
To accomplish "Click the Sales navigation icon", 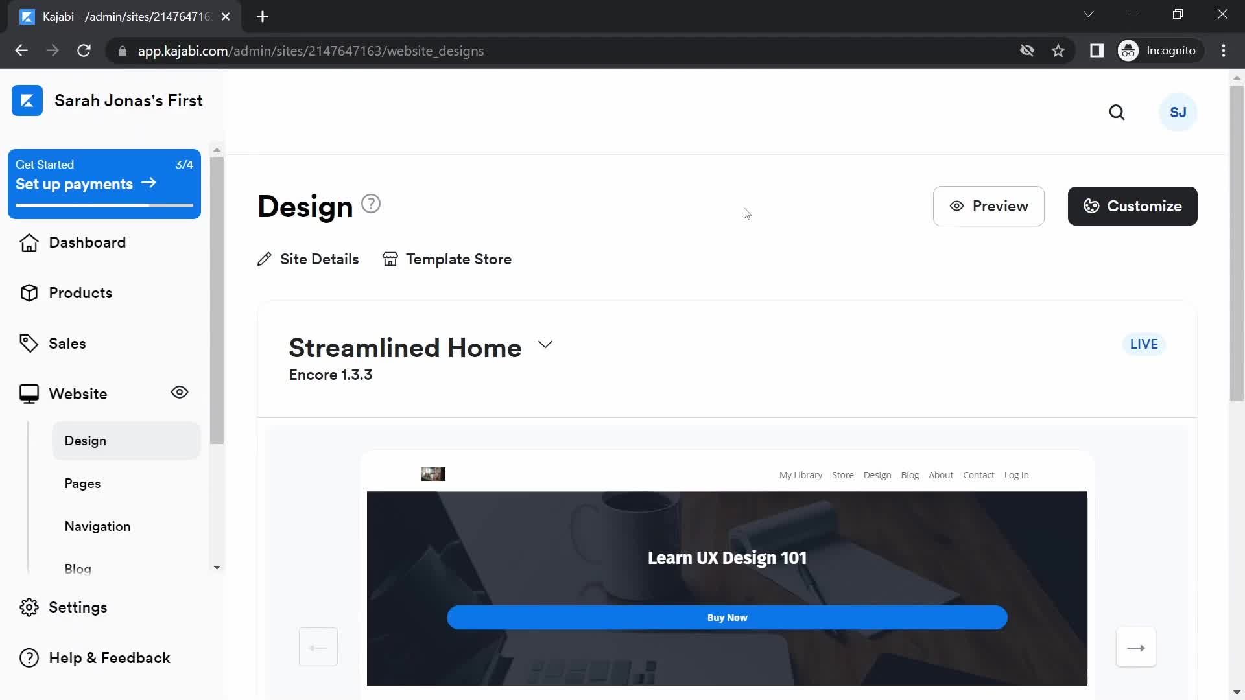I will (x=29, y=344).
